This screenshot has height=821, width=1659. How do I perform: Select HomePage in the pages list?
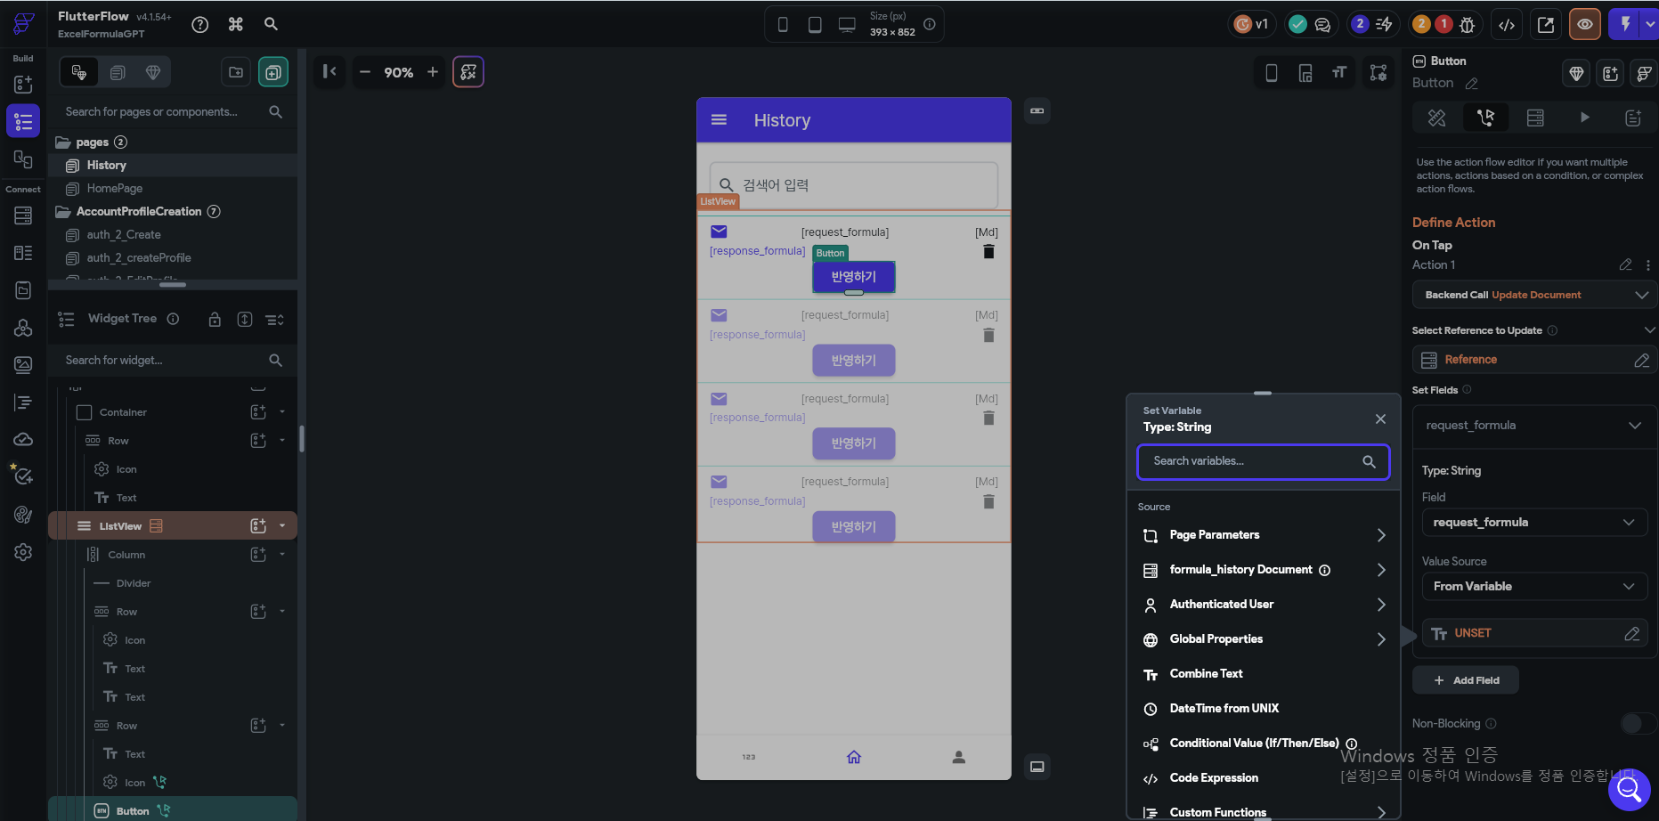click(x=115, y=189)
